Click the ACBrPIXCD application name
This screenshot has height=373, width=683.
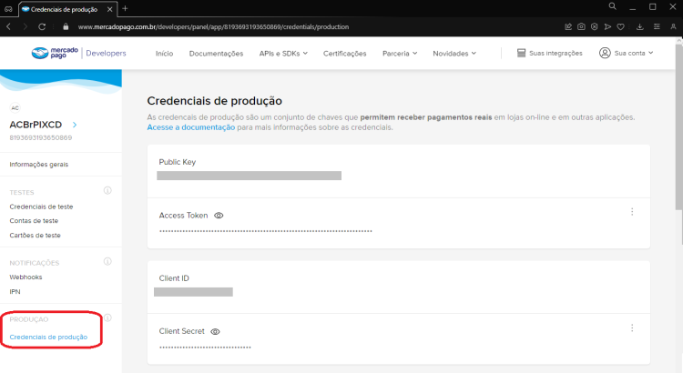coord(36,125)
